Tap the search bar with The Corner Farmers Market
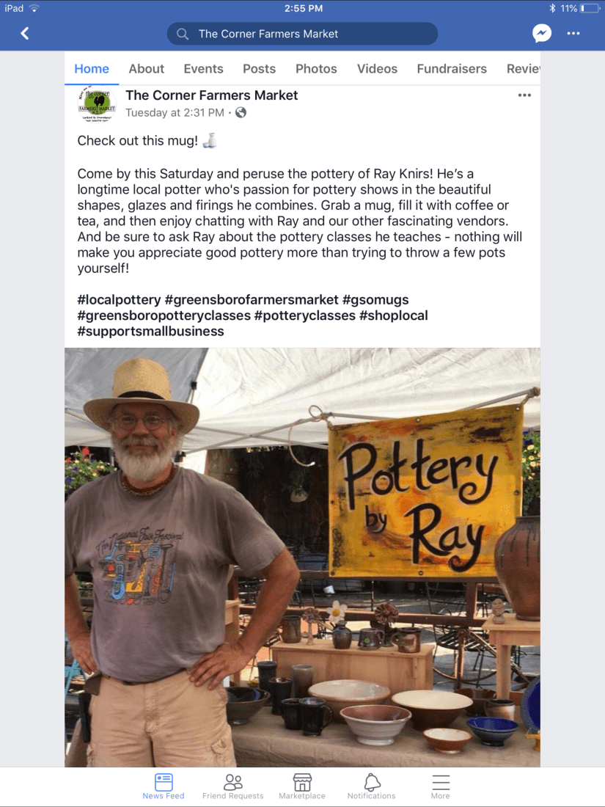 (302, 34)
